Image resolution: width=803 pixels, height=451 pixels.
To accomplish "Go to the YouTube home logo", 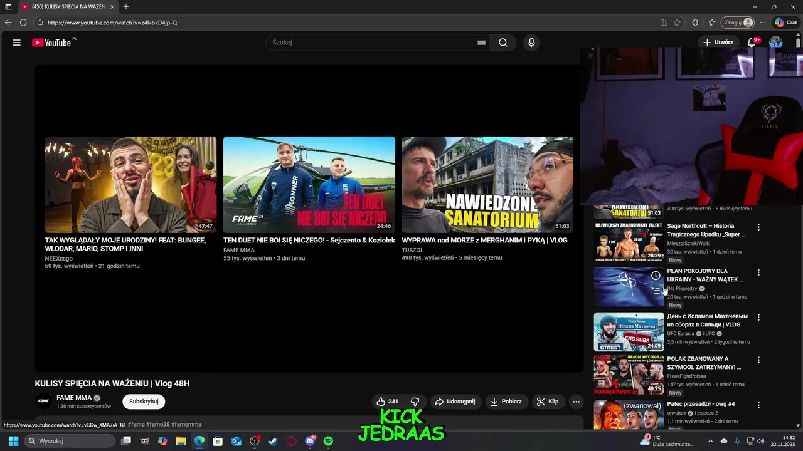I will (x=51, y=43).
